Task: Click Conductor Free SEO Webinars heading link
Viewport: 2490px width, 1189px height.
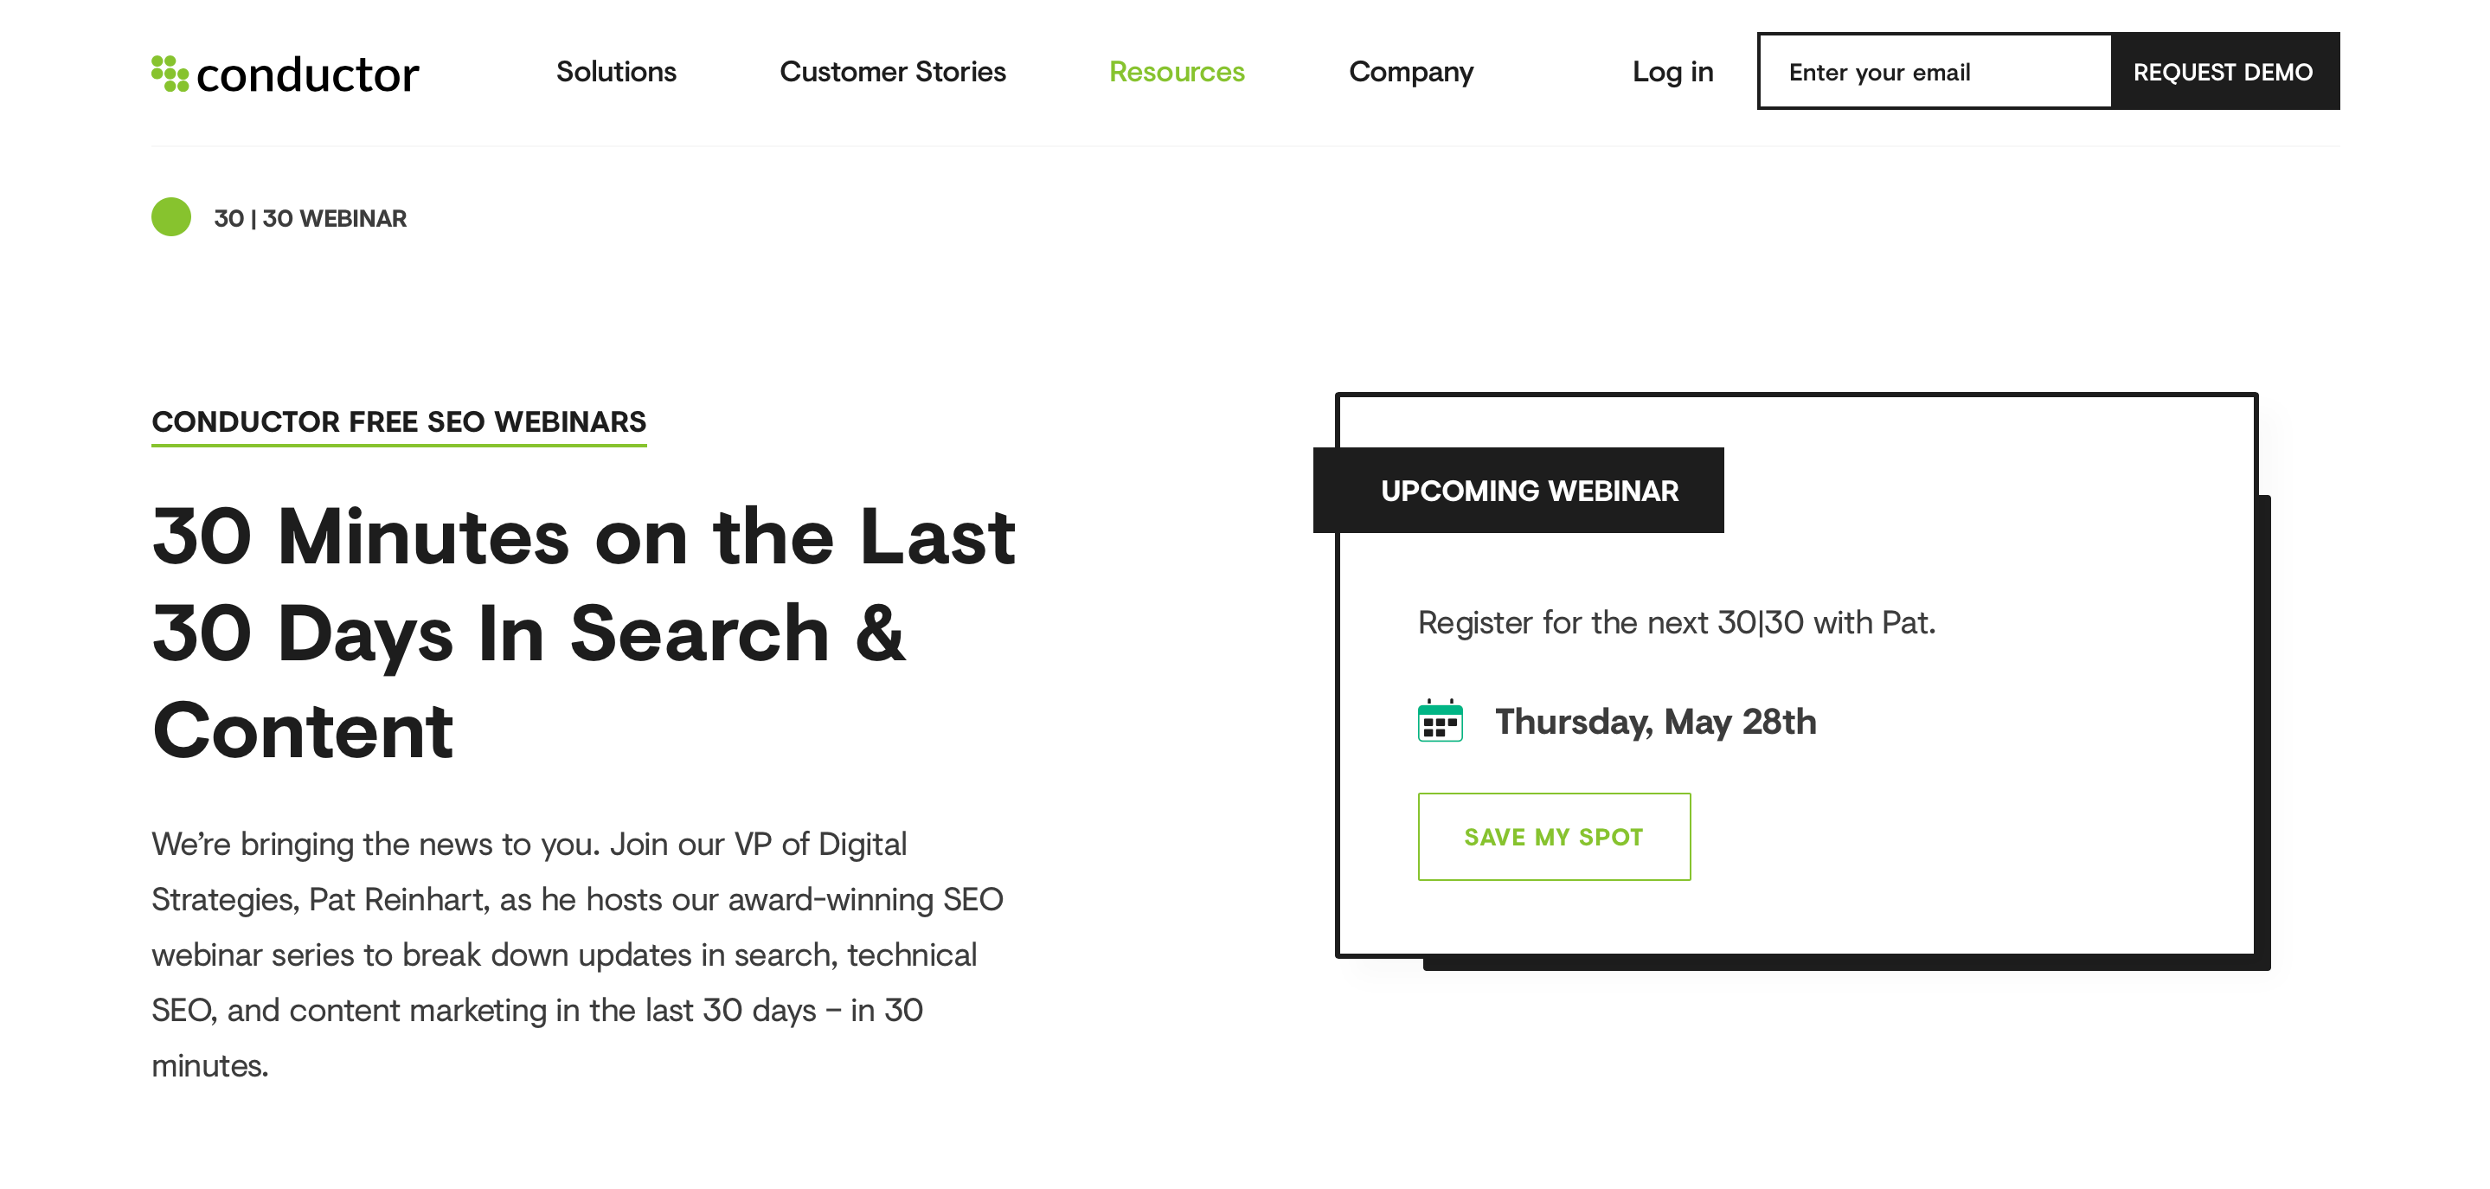Action: pyautogui.click(x=398, y=422)
